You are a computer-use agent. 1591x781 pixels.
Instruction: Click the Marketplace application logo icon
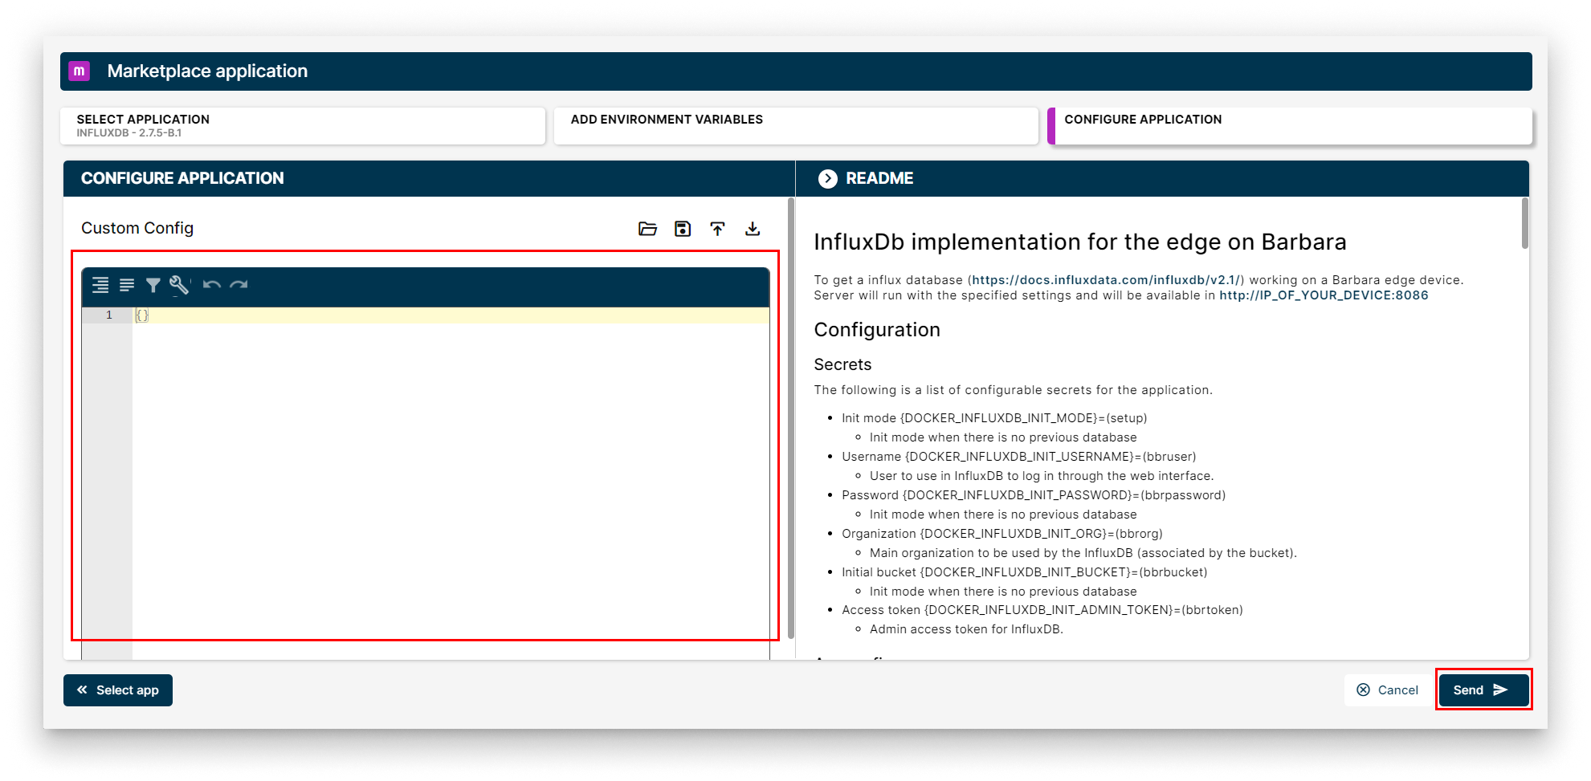click(x=79, y=71)
